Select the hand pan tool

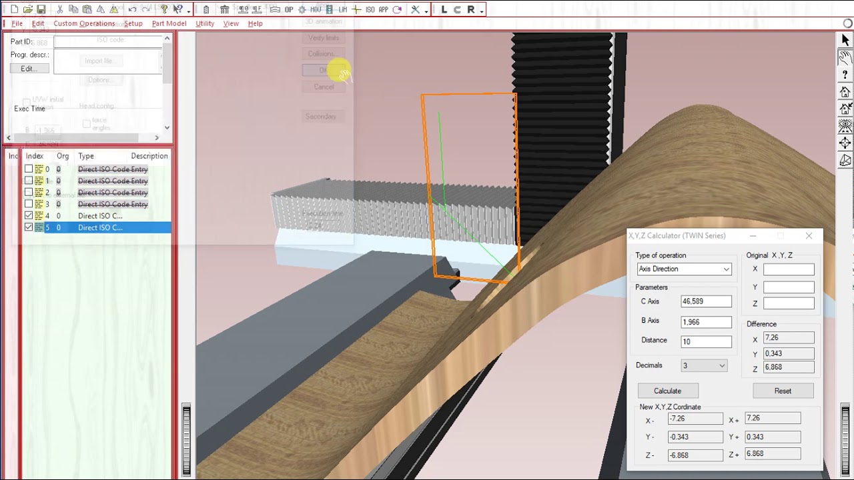pyautogui.click(x=845, y=58)
